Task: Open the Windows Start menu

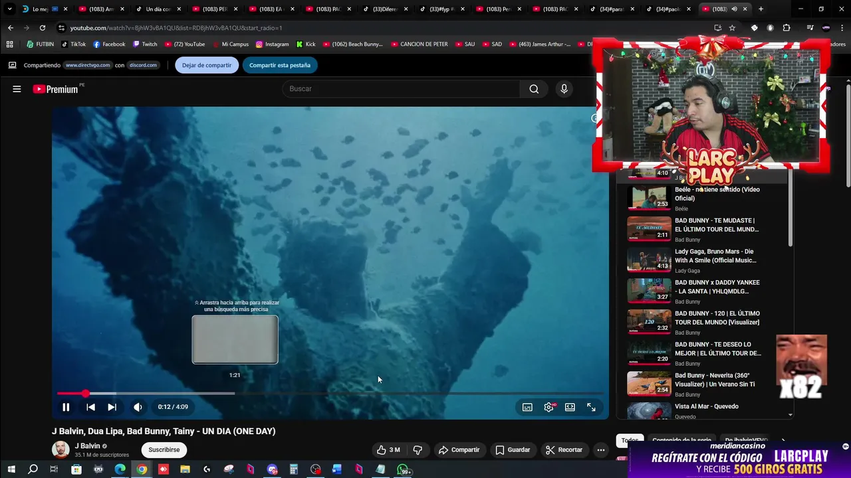Action: click(x=11, y=469)
